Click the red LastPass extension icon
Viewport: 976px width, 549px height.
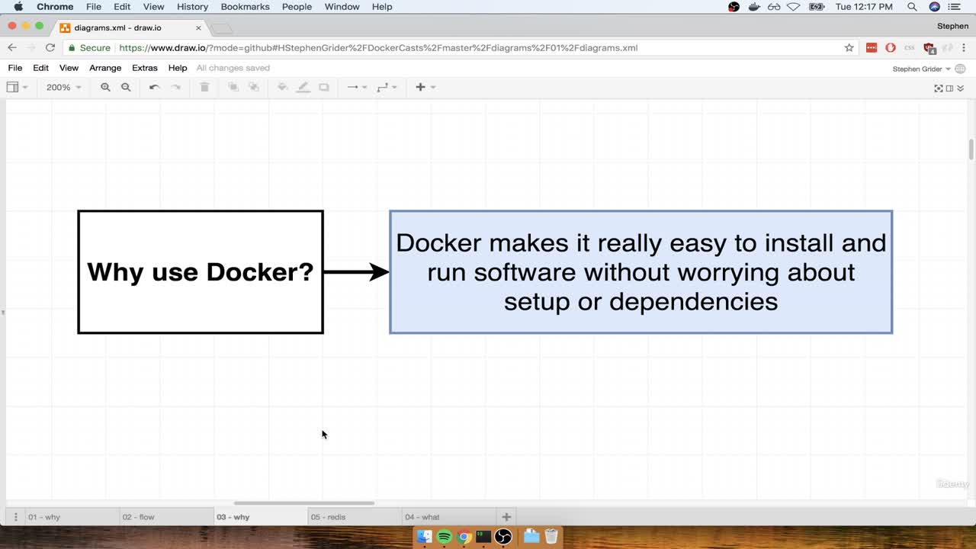click(x=872, y=47)
